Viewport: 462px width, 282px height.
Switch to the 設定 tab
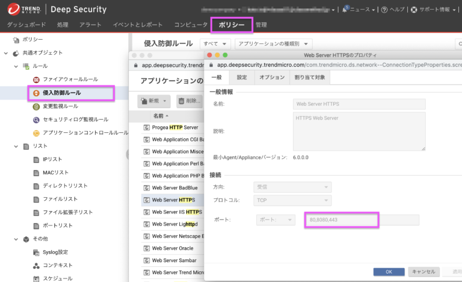pos(242,78)
